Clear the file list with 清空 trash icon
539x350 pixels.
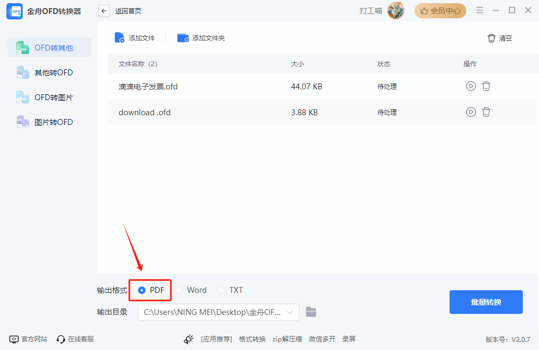point(491,38)
